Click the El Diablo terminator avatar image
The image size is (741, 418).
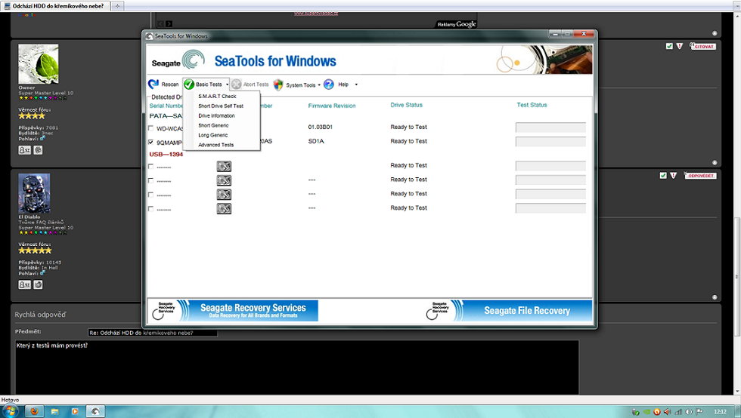coord(34,193)
